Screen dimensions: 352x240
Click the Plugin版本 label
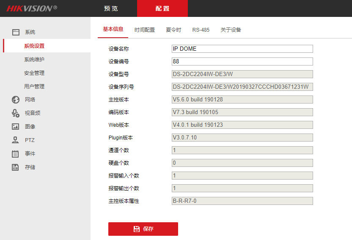point(121,137)
